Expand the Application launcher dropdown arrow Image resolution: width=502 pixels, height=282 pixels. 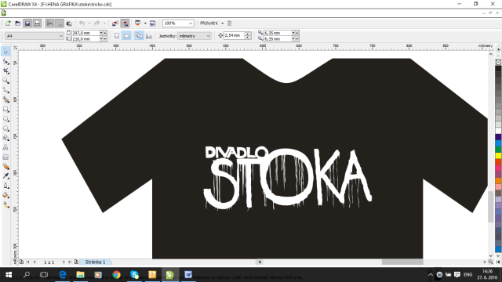145,23
